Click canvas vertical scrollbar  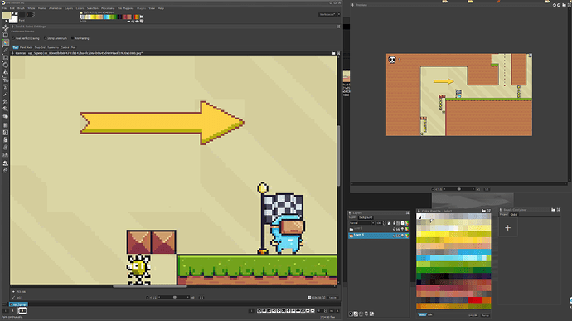(x=338, y=155)
